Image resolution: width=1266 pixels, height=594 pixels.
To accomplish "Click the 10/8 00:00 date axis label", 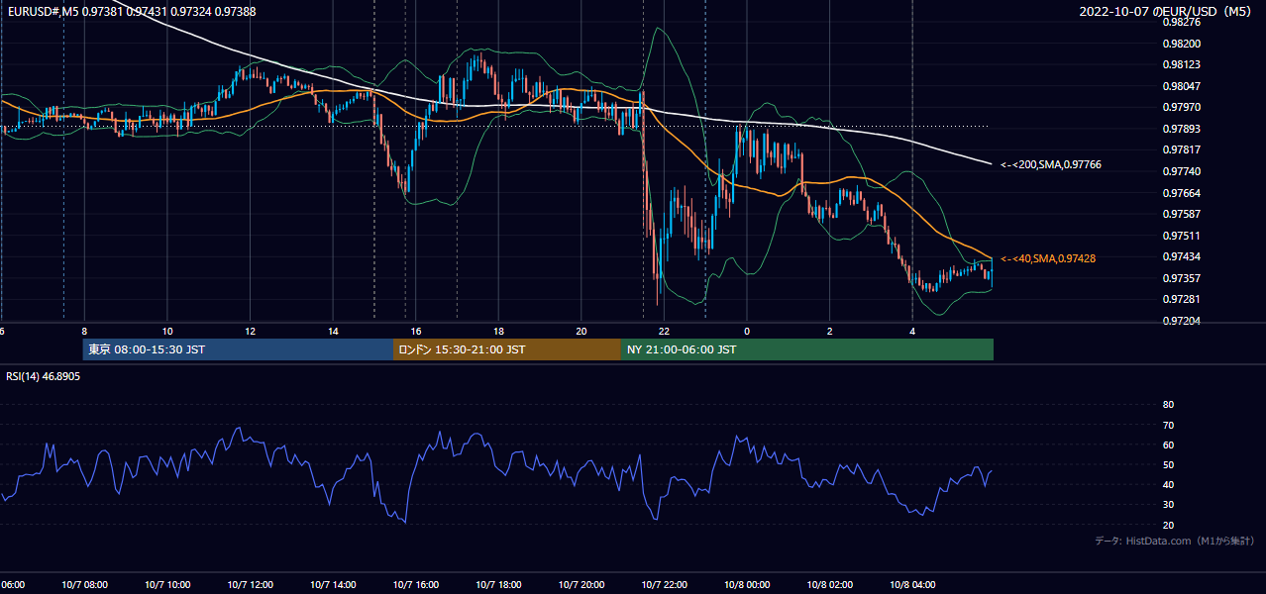I will [747, 585].
